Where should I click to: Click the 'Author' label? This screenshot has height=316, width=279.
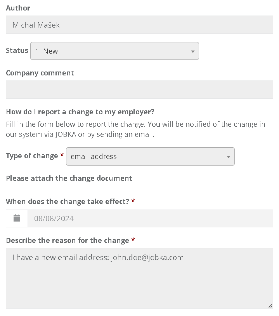[x=18, y=8]
